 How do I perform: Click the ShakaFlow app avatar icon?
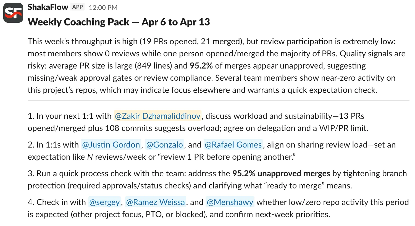(13, 13)
